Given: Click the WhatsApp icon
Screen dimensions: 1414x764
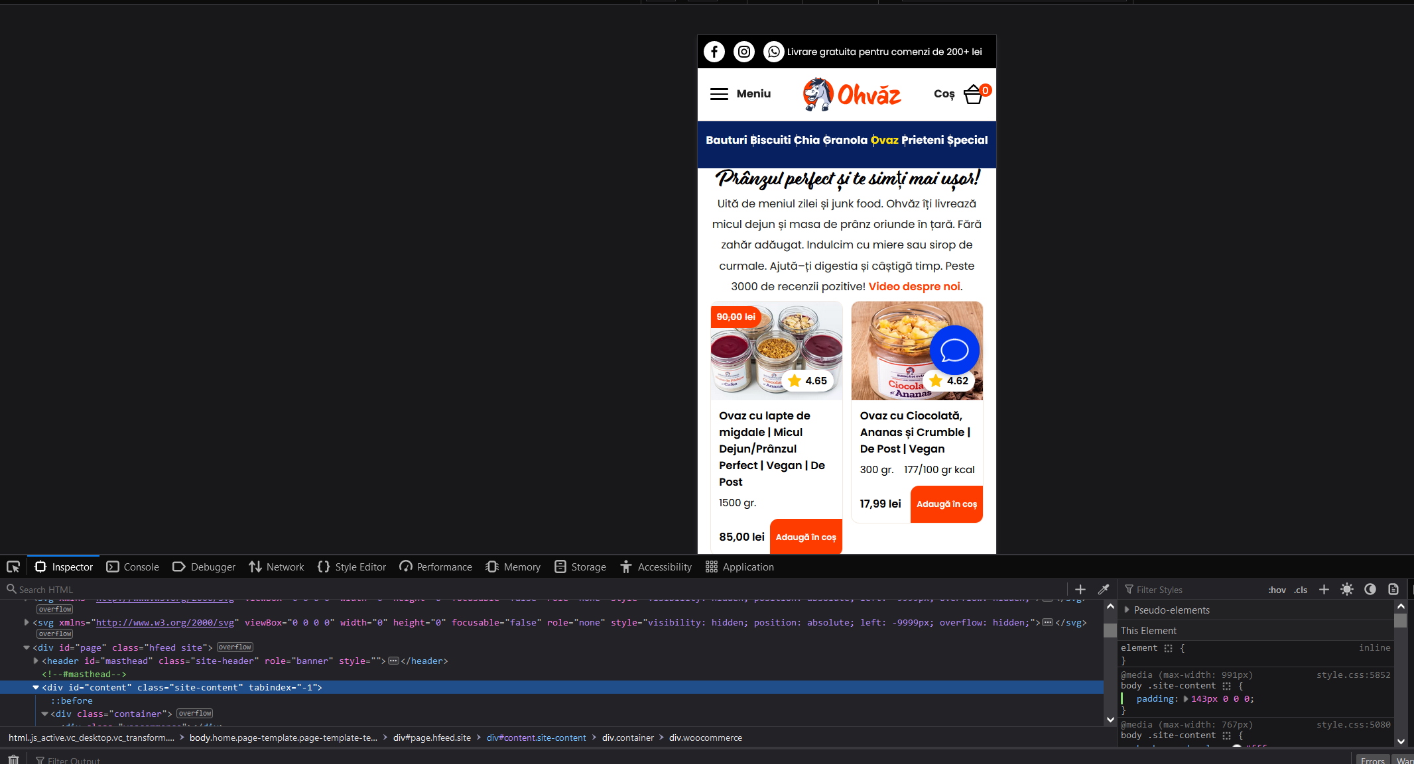Looking at the screenshot, I should click(773, 51).
